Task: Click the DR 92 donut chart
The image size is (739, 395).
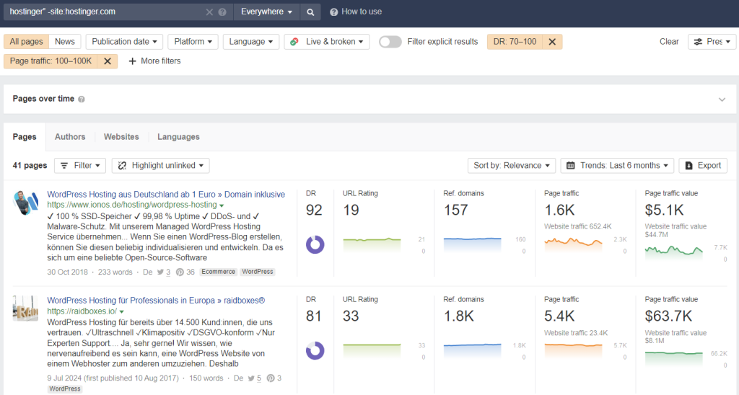Action: point(315,244)
